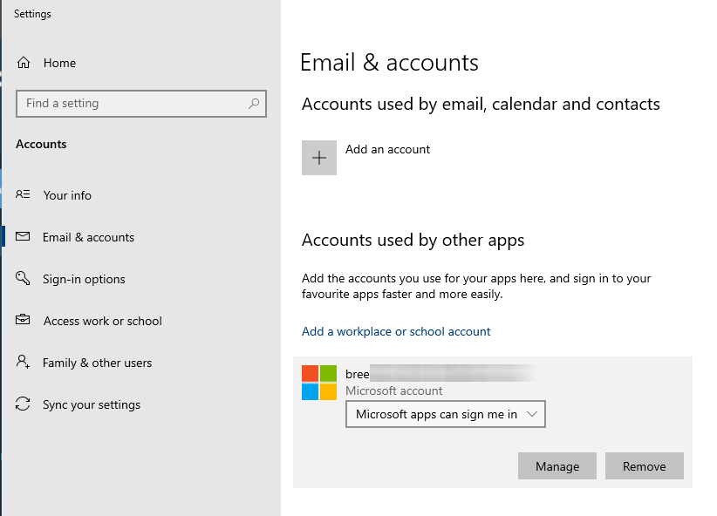Click the Manage button
The image size is (717, 516).
click(557, 466)
